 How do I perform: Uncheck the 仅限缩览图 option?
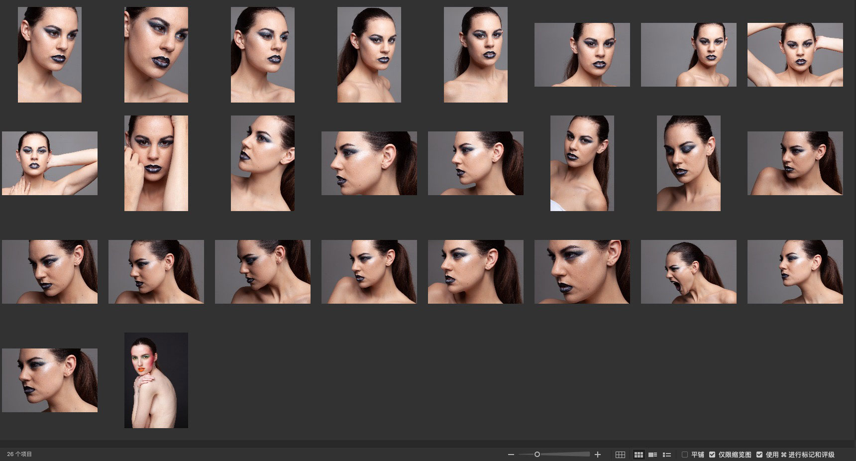[x=712, y=455]
